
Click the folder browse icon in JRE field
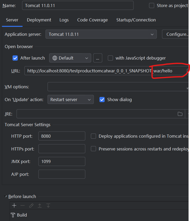pos(180,114)
